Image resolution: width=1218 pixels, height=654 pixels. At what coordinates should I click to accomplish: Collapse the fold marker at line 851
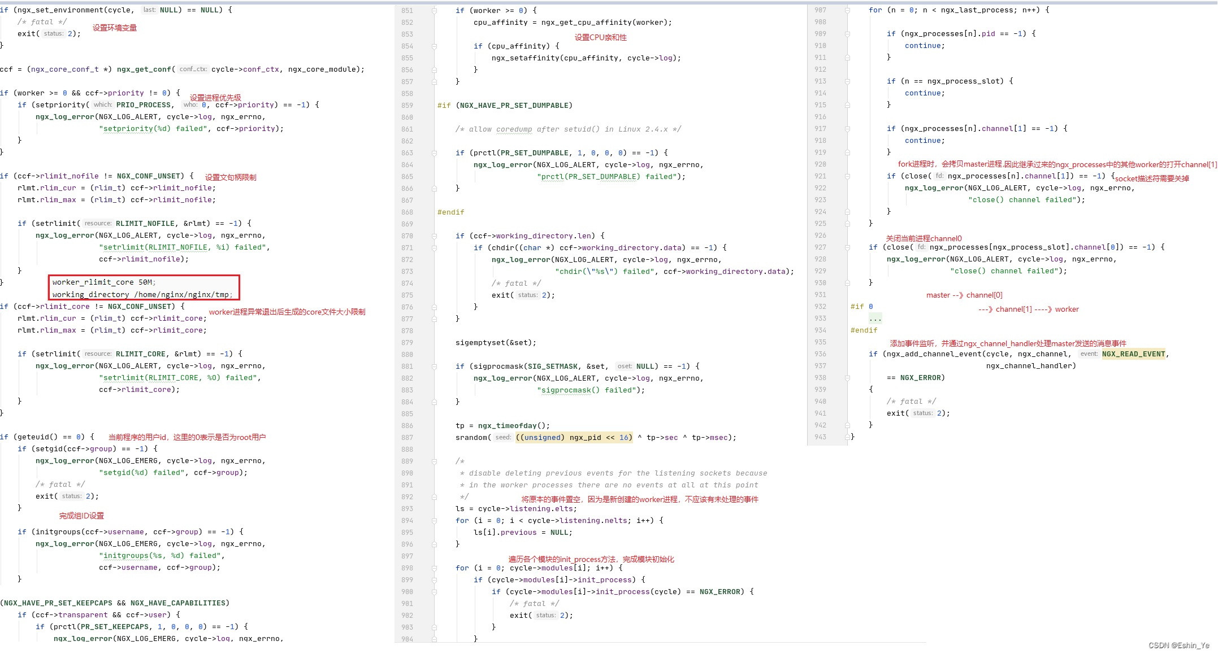point(434,11)
